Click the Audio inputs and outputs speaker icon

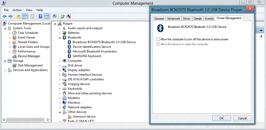[x=64, y=28]
